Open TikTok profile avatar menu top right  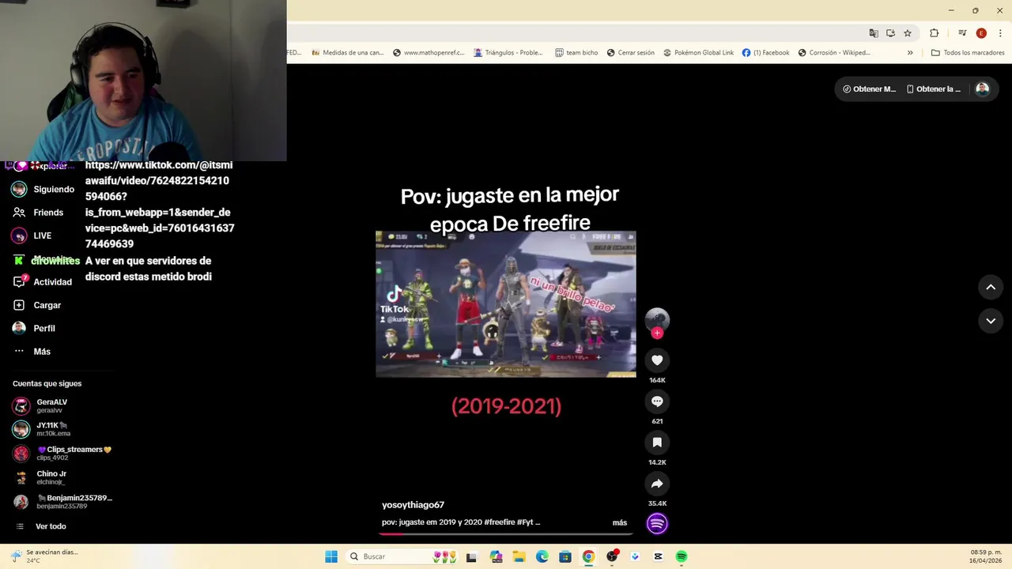(x=982, y=89)
